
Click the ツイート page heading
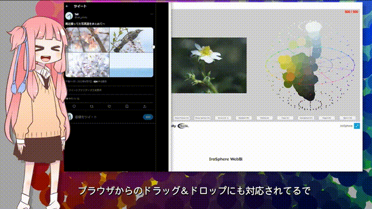pyautogui.click(x=80, y=6)
